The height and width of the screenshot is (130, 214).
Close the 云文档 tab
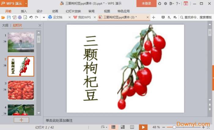[69, 17]
